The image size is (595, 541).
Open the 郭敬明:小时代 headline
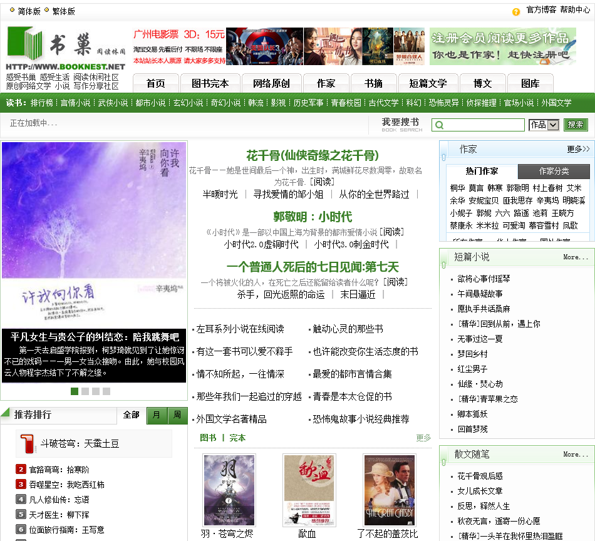coord(313,217)
